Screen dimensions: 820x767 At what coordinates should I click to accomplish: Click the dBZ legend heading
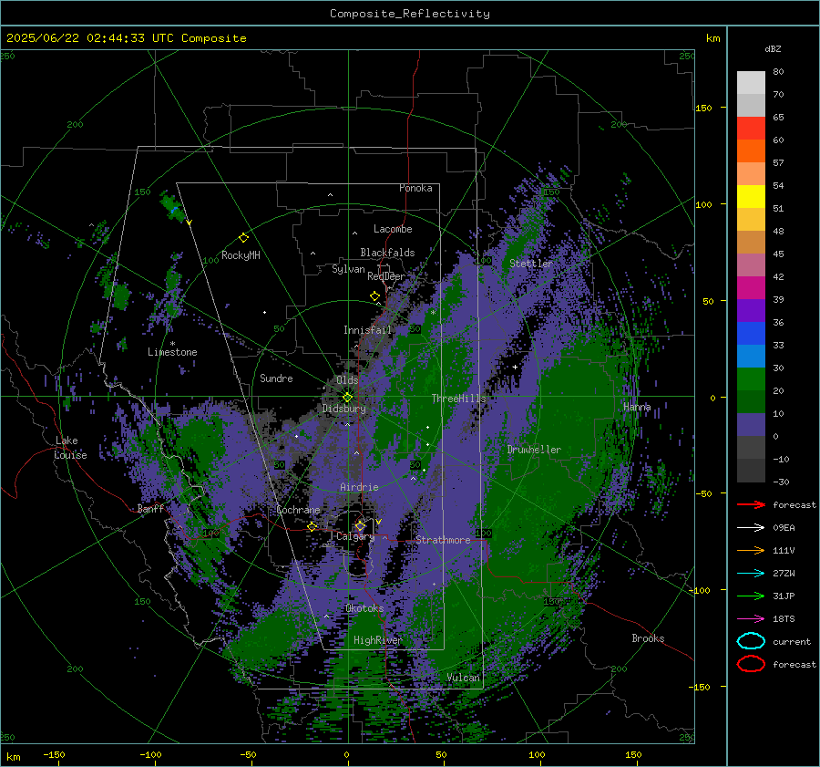[773, 48]
